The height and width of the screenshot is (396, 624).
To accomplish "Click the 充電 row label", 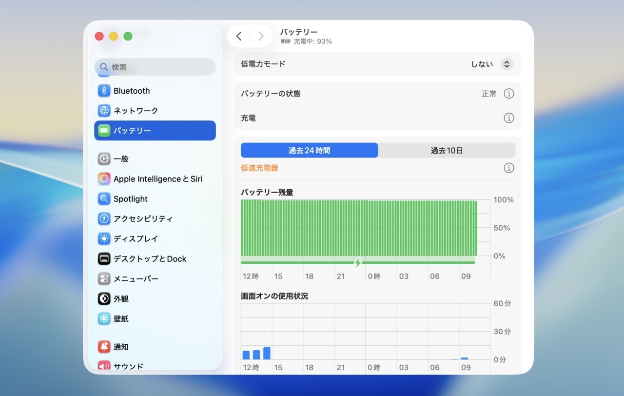I will click(x=248, y=118).
